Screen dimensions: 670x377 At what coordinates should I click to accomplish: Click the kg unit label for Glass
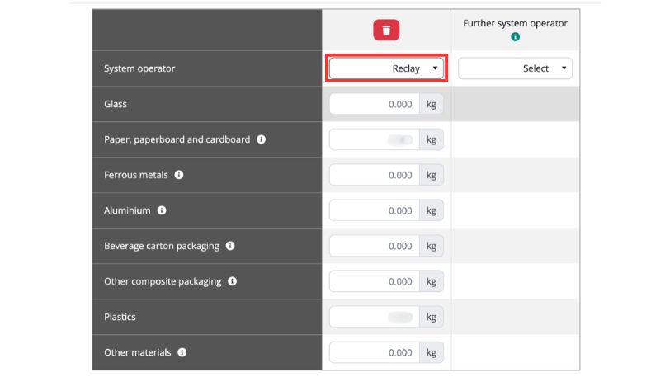coord(431,104)
